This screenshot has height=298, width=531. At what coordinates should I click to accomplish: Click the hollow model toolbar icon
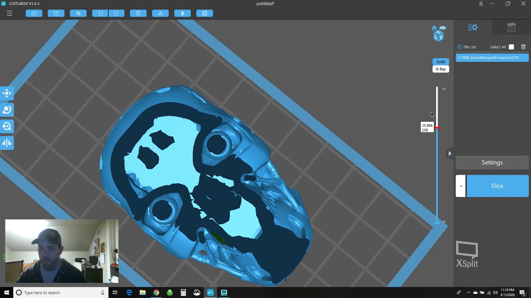(x=182, y=13)
